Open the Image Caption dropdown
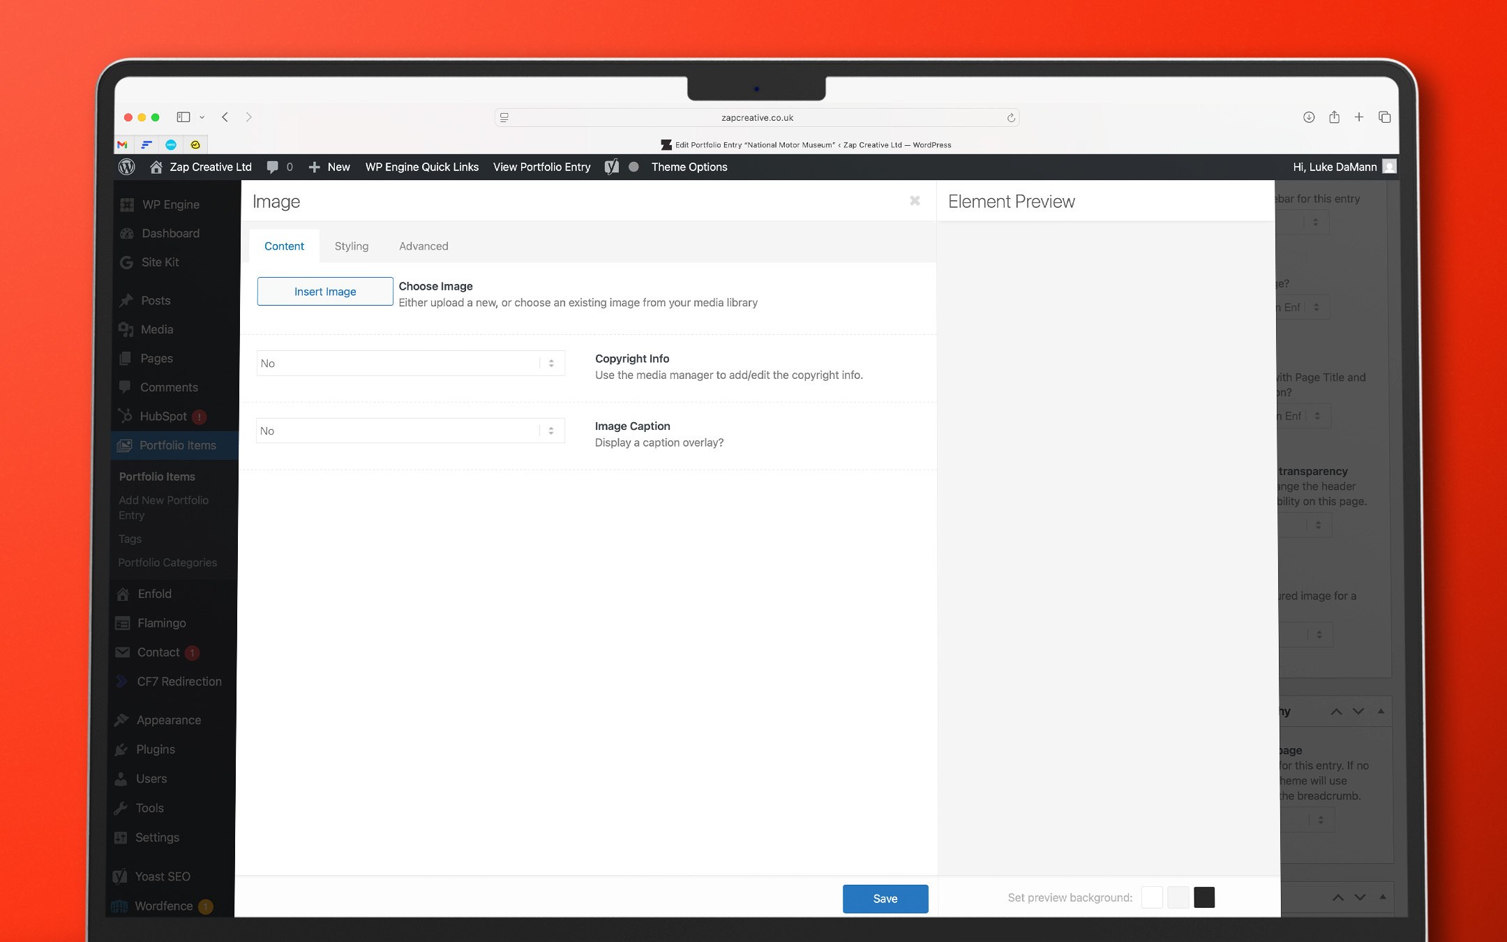 (x=410, y=431)
